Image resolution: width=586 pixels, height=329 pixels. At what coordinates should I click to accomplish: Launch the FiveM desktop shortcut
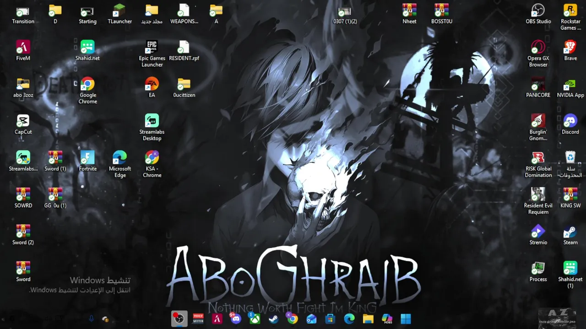pyautogui.click(x=23, y=51)
